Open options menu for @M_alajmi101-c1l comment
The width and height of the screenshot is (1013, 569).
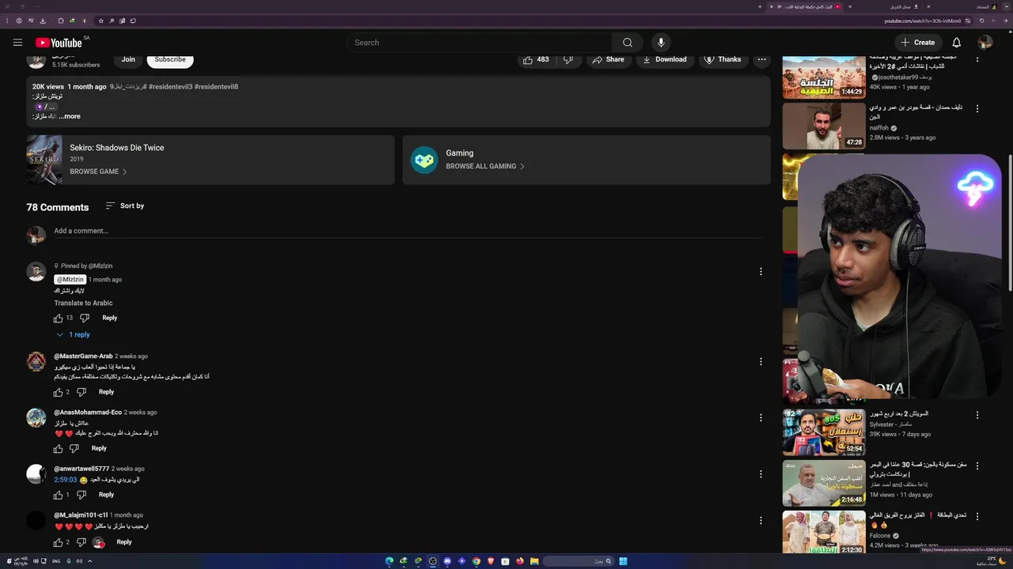click(761, 521)
